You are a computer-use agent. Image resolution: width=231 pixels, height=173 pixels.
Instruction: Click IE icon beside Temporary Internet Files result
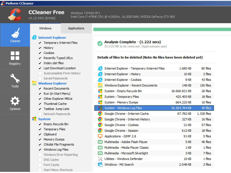click(x=100, y=68)
